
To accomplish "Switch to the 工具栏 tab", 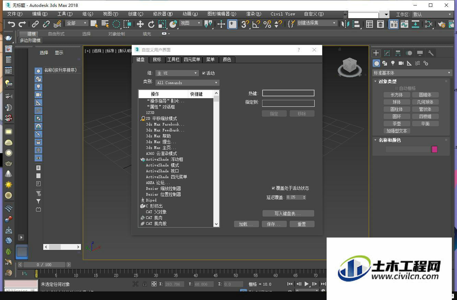I will [173, 59].
